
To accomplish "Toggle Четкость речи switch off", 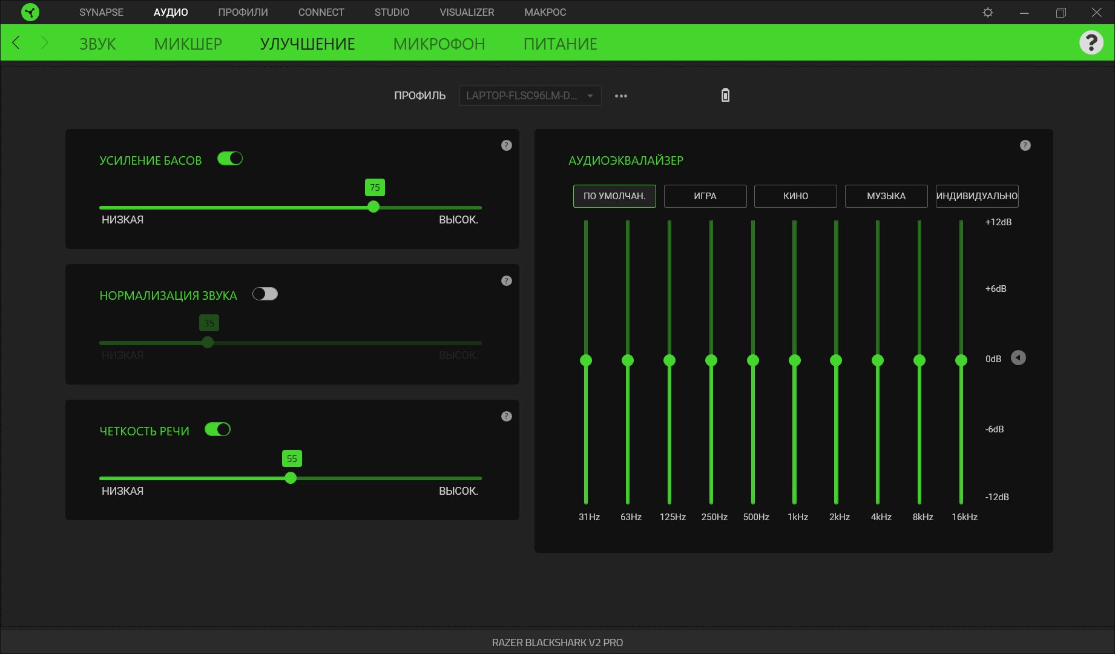I will pyautogui.click(x=217, y=429).
